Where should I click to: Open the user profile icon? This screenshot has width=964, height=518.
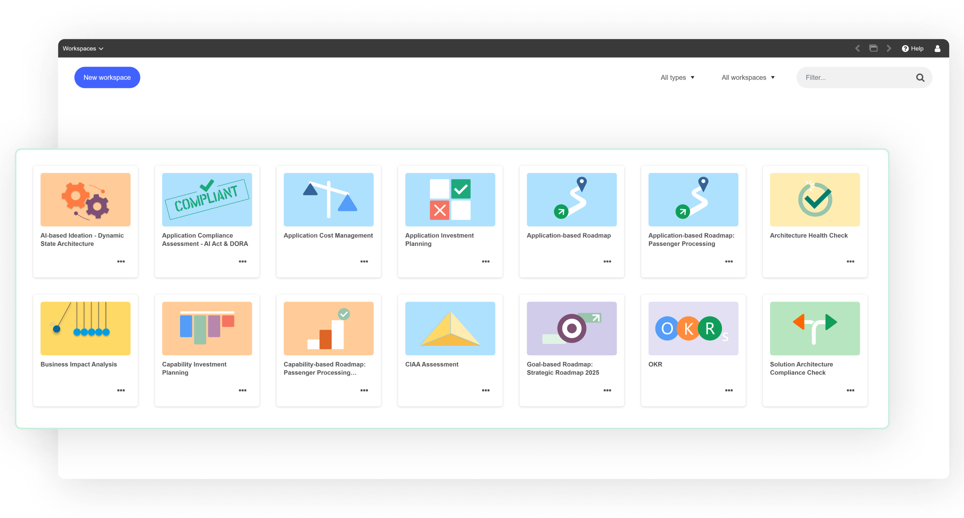937,48
